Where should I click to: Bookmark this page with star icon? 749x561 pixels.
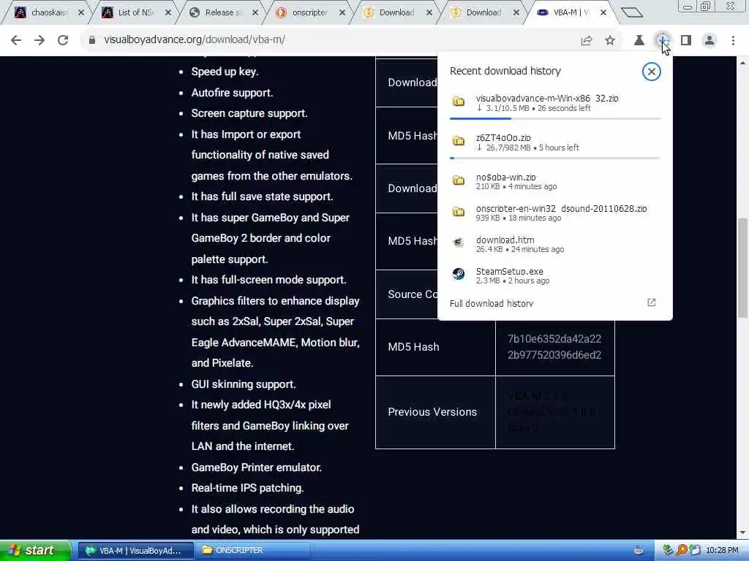coord(610,41)
